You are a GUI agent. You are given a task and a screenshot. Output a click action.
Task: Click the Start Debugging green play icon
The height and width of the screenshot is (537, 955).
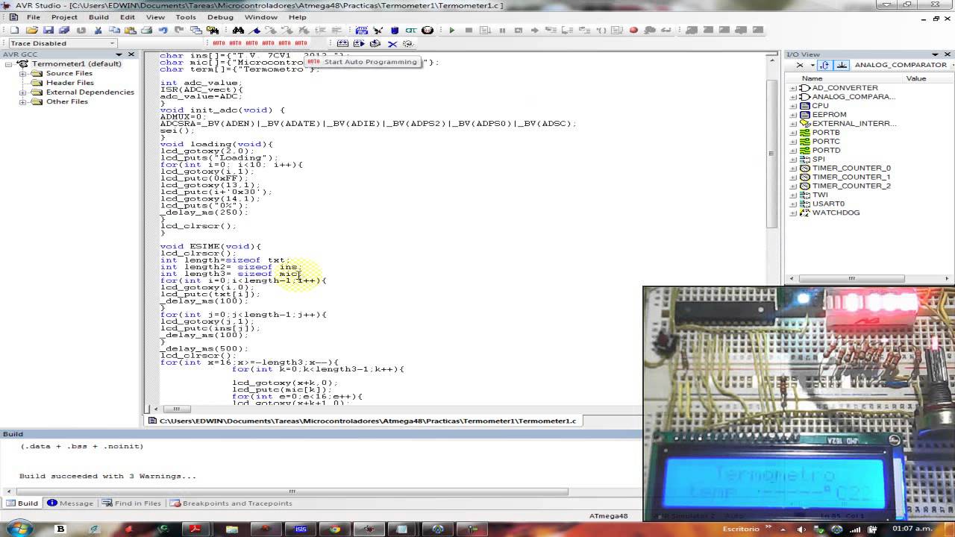point(451,31)
